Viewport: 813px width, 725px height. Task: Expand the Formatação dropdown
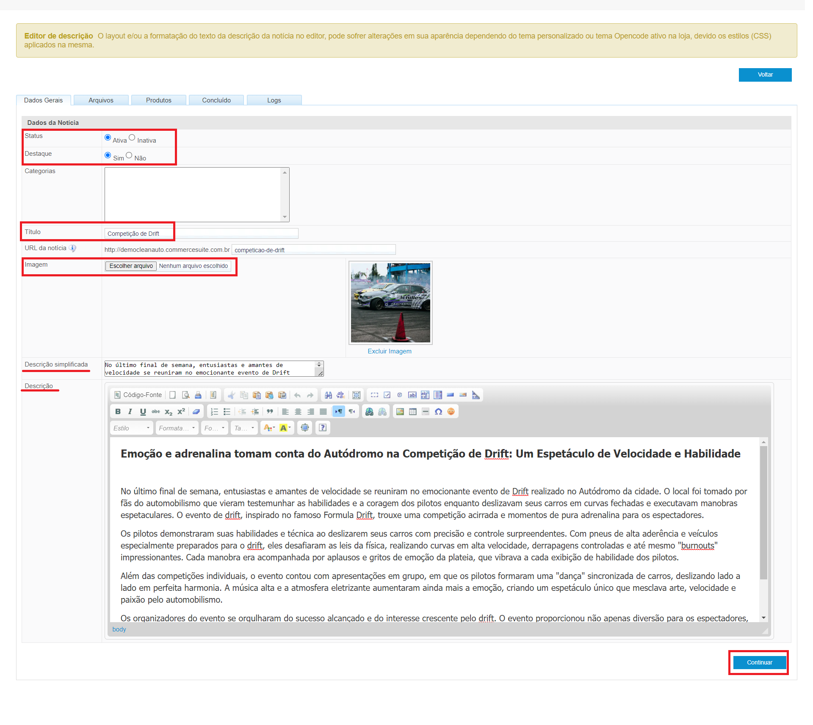pyautogui.click(x=177, y=428)
